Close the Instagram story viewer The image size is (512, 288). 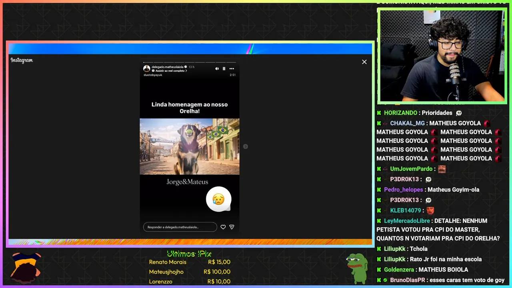coord(364,62)
